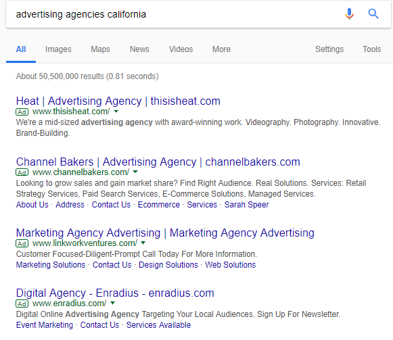Open the Ecommerce sitelink
This screenshot has width=393, height=340.
[159, 205]
